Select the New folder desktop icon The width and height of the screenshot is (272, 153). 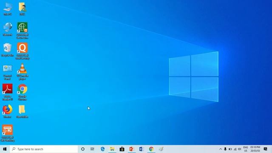(22, 111)
